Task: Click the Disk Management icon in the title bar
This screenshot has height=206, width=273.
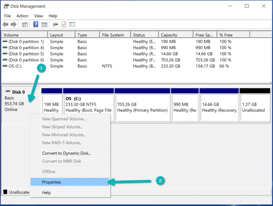Action: coord(6,6)
